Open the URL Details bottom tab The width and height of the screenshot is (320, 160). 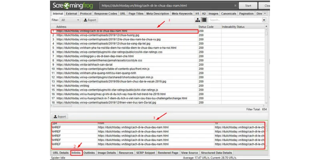(x=61, y=153)
